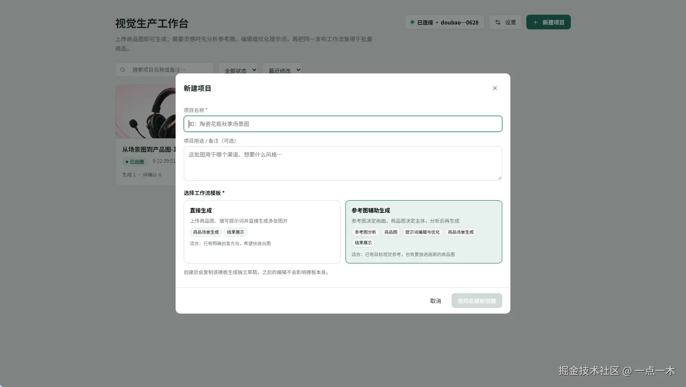This screenshot has height=387, width=686.
Task: Click the search magnifier icon
Action: [122, 70]
